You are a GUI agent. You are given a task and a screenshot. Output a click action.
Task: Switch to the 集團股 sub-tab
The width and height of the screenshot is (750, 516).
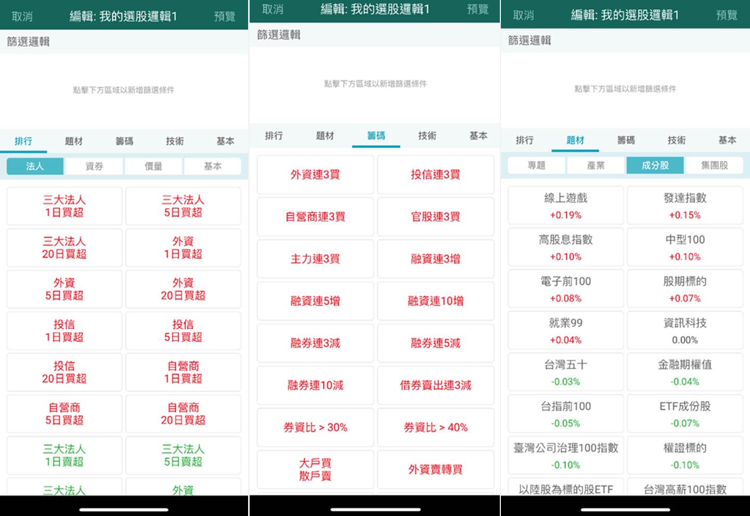(715, 165)
